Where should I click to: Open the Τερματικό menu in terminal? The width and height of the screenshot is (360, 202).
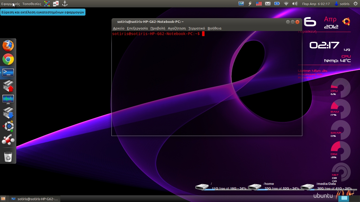(197, 28)
